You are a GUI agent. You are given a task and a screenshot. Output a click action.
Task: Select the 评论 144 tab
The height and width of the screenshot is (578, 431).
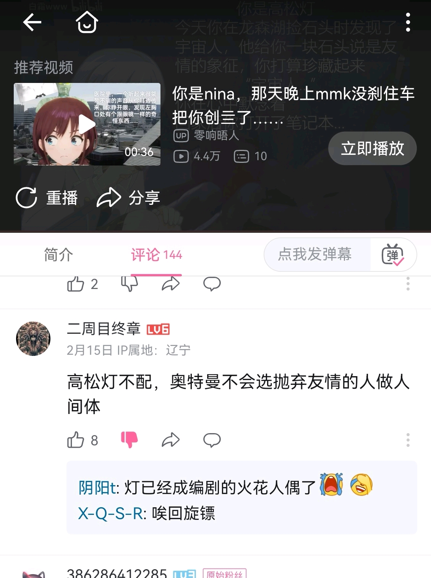click(x=156, y=255)
